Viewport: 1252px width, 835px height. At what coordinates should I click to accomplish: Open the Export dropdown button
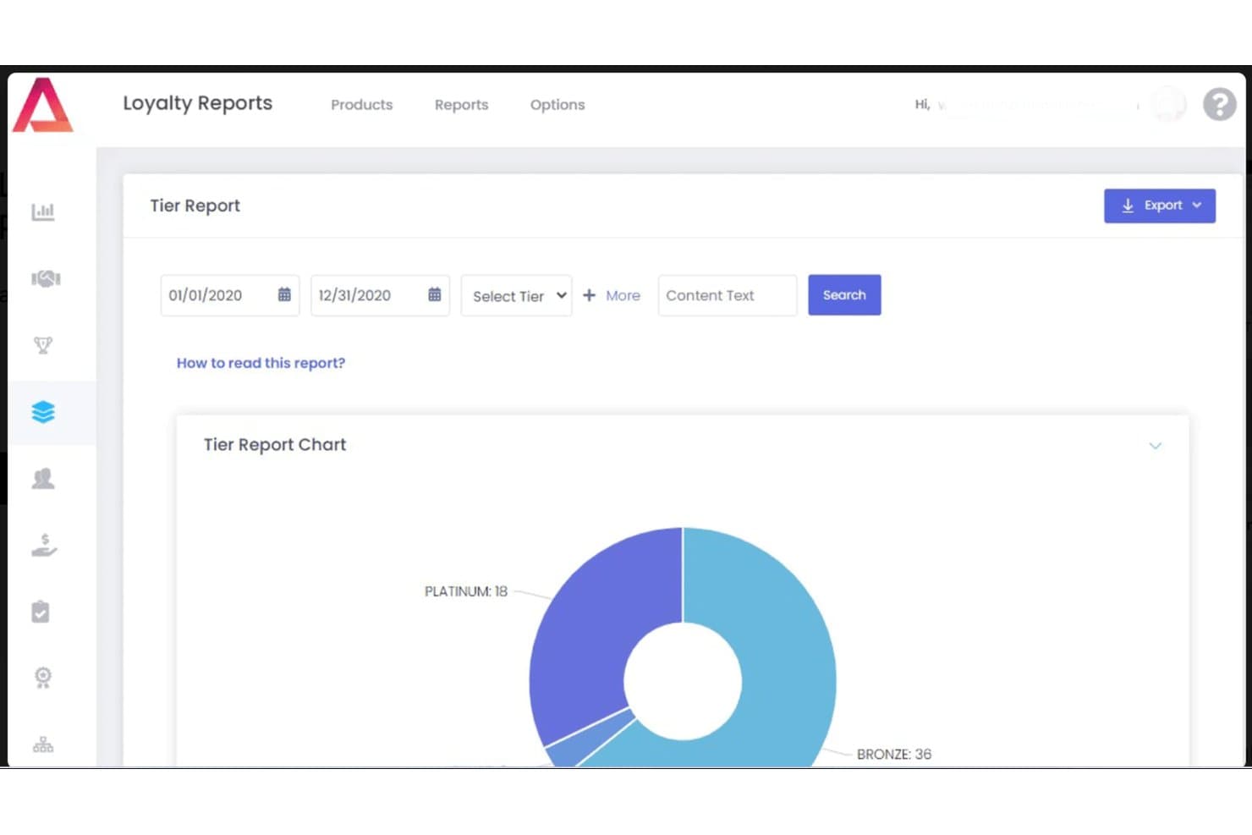tap(1160, 206)
